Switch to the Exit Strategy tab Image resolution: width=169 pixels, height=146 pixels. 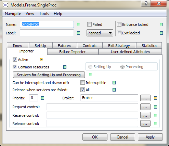tap(119, 46)
